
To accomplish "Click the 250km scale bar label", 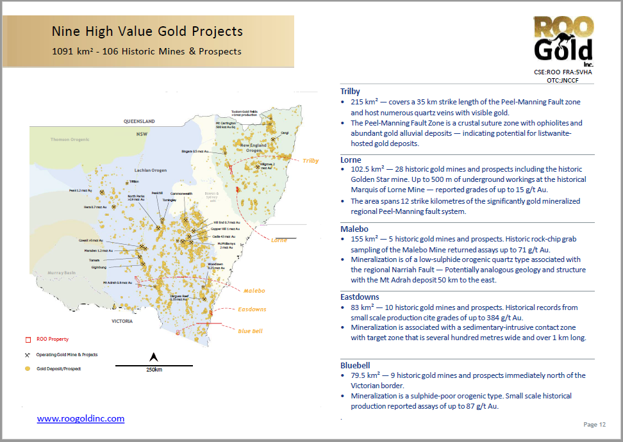I will [x=154, y=370].
